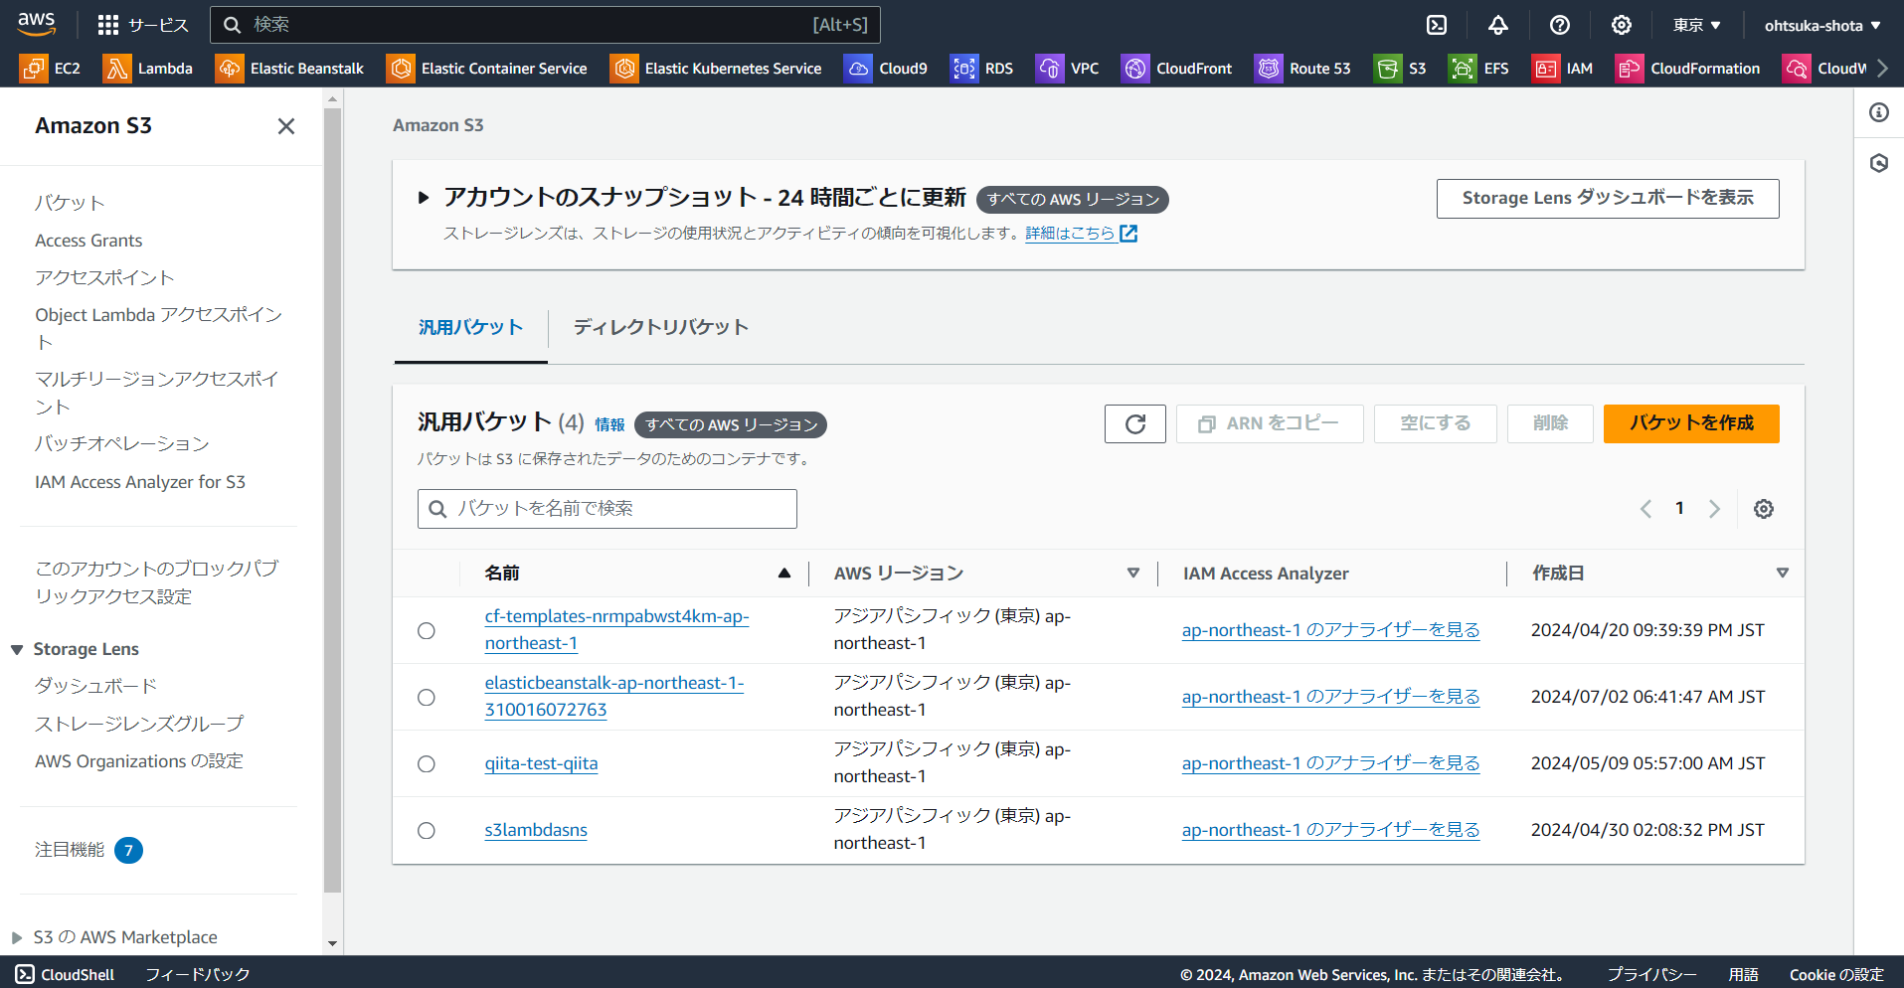This screenshot has height=988, width=1904.
Task: Collapse the Storage Lens sidebar section
Action: [x=17, y=650]
